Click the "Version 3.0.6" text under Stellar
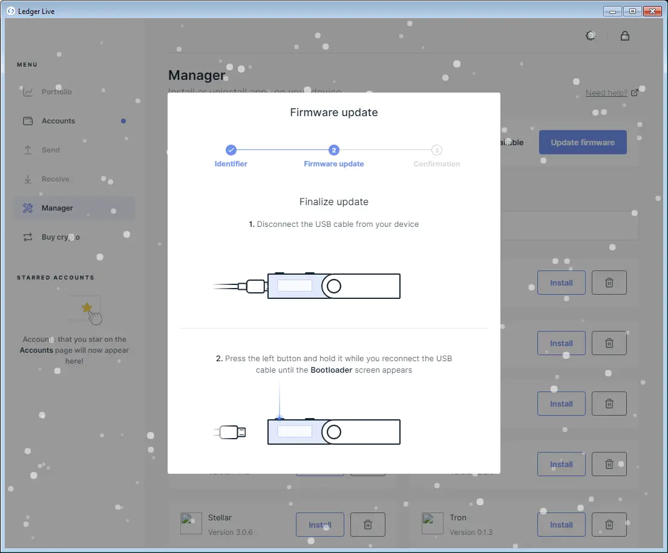Image resolution: width=668 pixels, height=553 pixels. click(x=231, y=532)
